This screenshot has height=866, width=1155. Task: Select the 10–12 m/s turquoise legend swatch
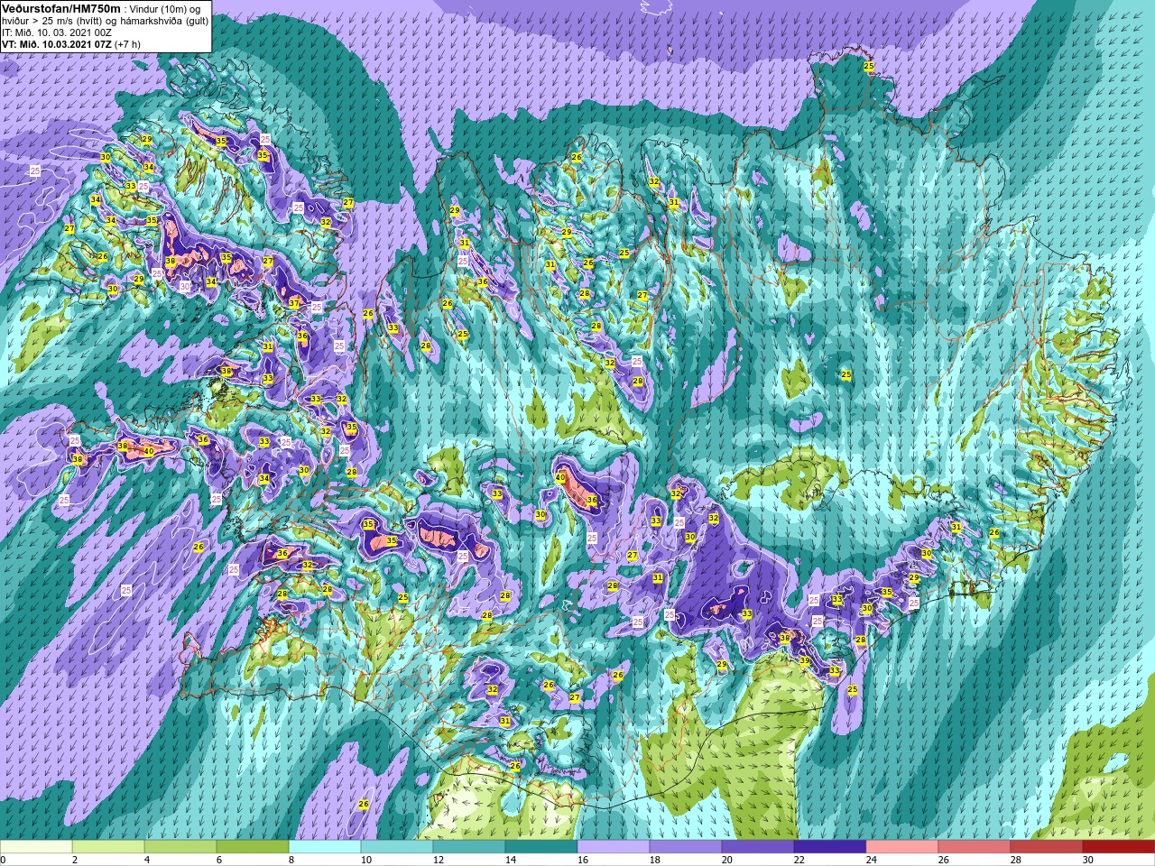(x=397, y=847)
